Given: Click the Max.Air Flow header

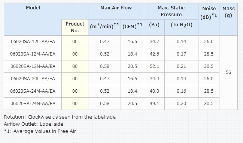Looking at the screenshot, I should tap(116, 8).
